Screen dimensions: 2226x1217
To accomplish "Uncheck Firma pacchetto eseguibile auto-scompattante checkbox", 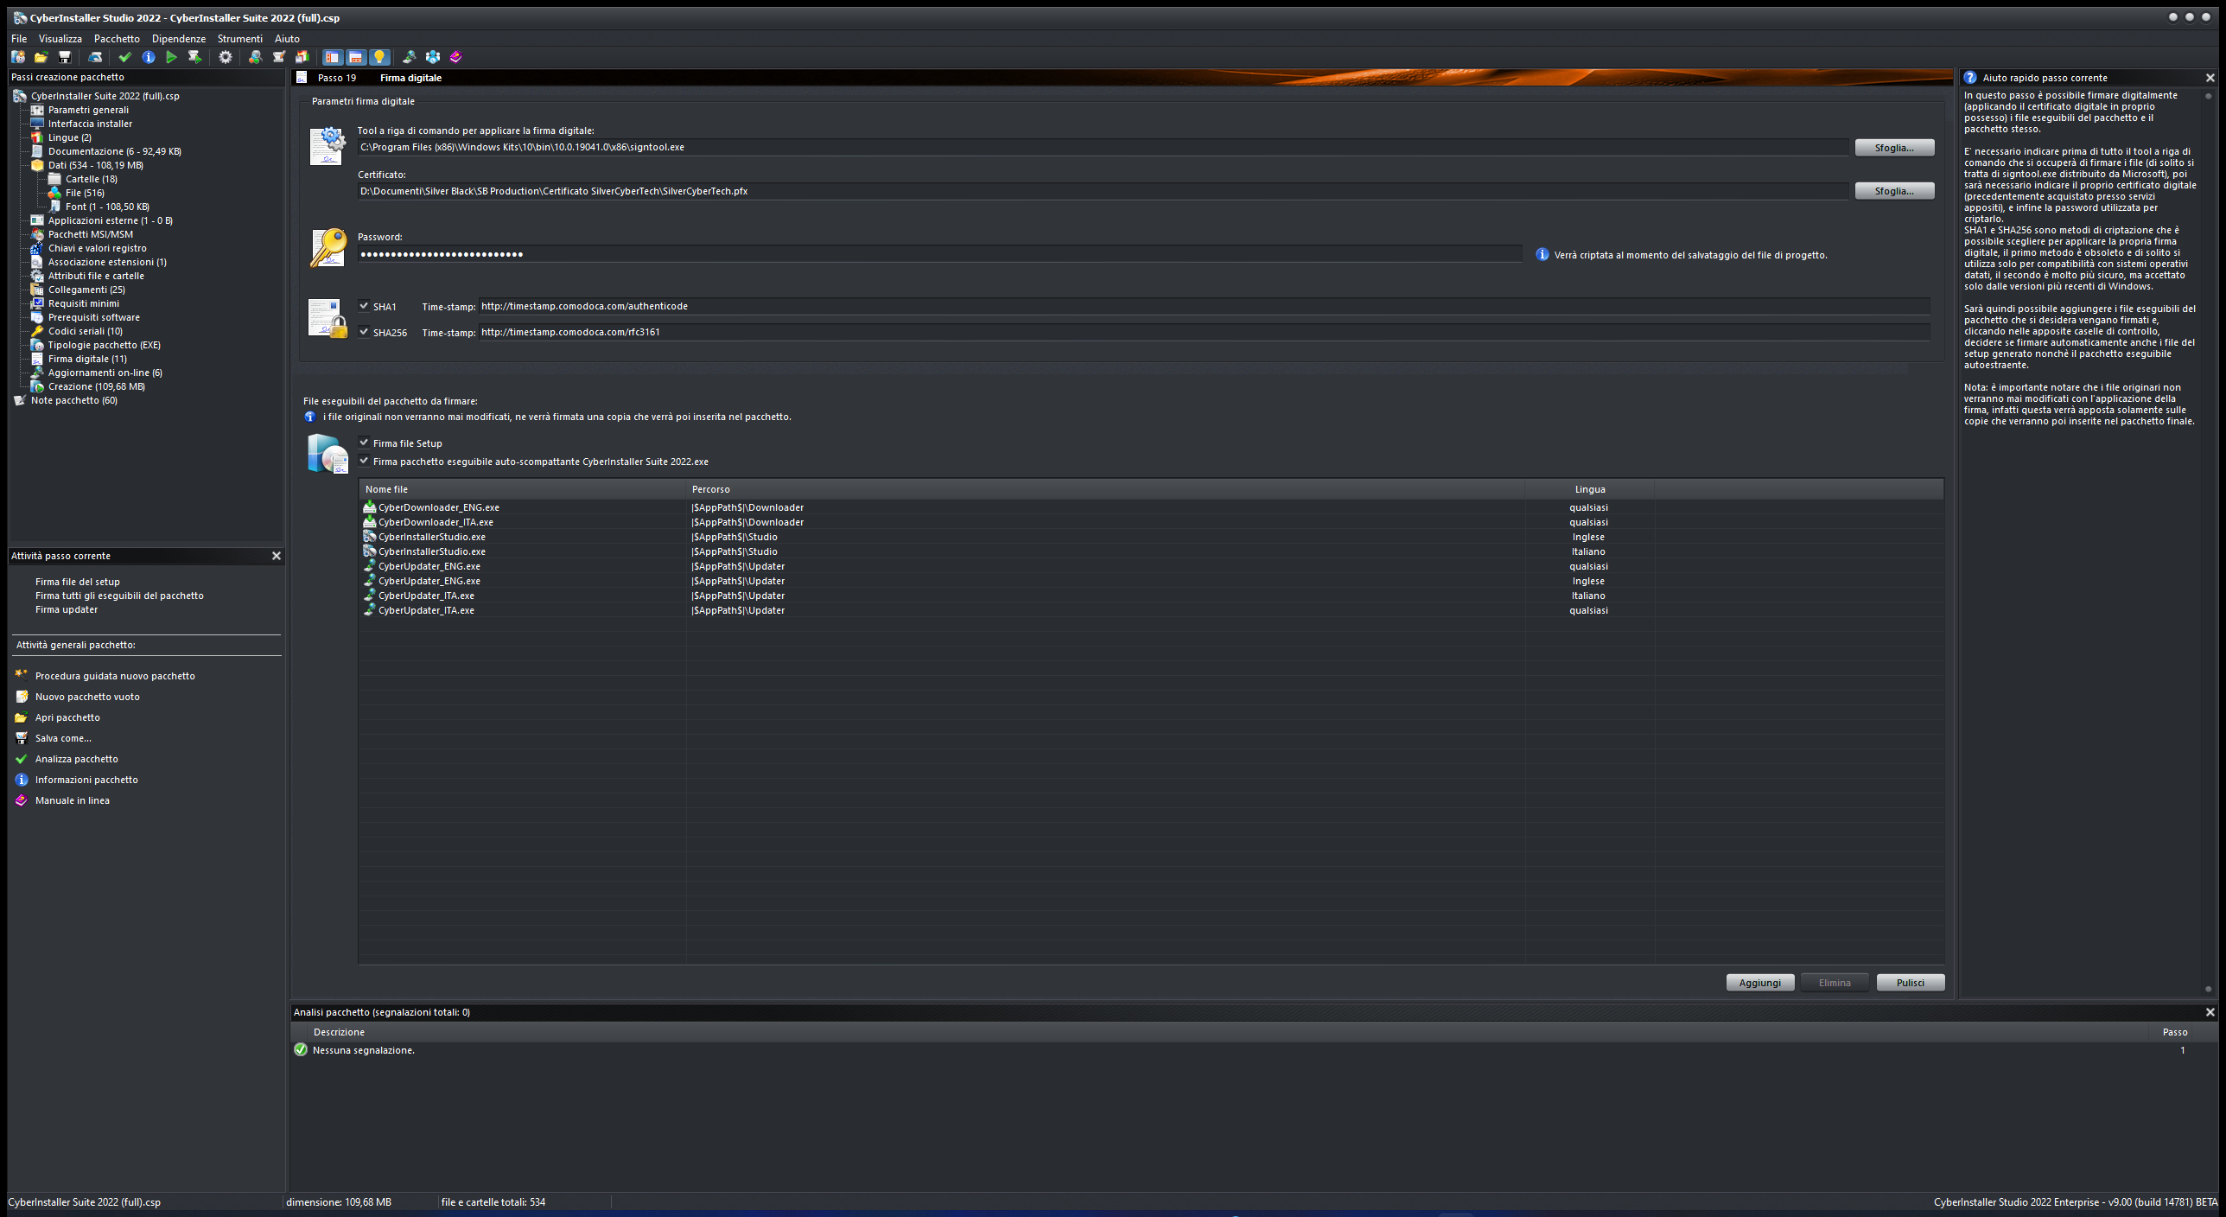I will [364, 461].
